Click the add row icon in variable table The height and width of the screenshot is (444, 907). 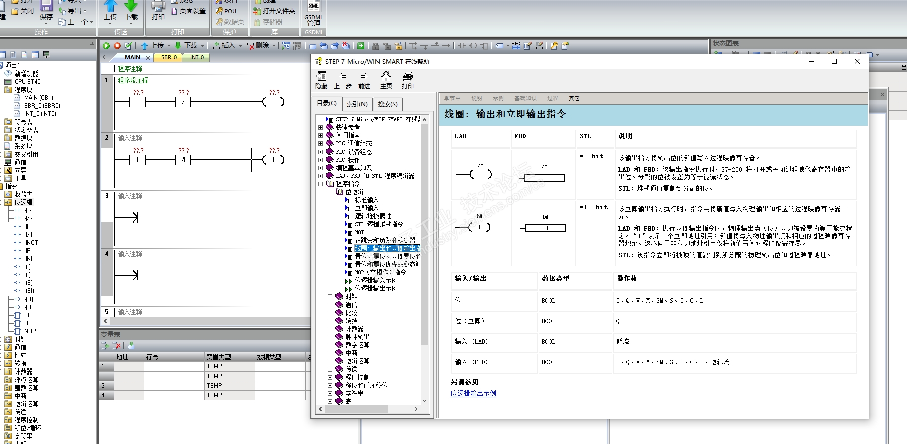[x=105, y=345]
